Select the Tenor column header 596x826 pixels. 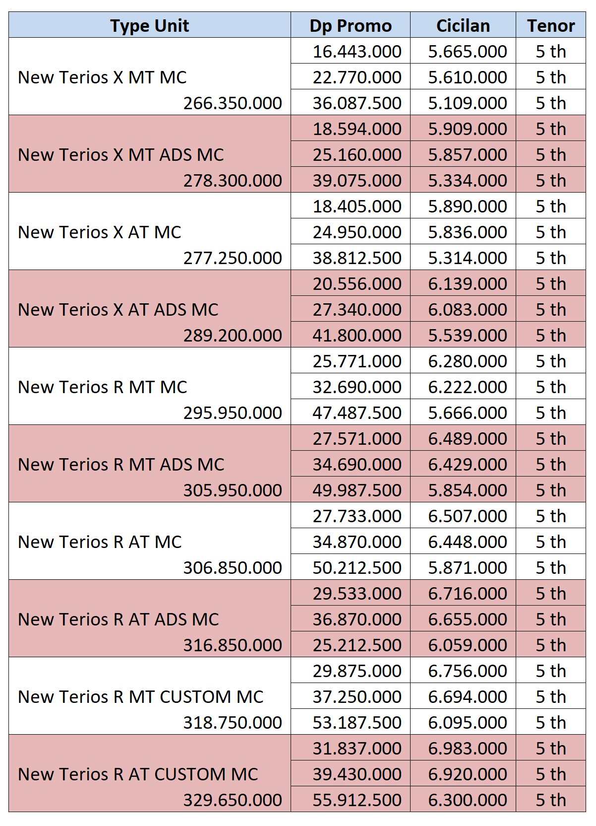click(551, 25)
